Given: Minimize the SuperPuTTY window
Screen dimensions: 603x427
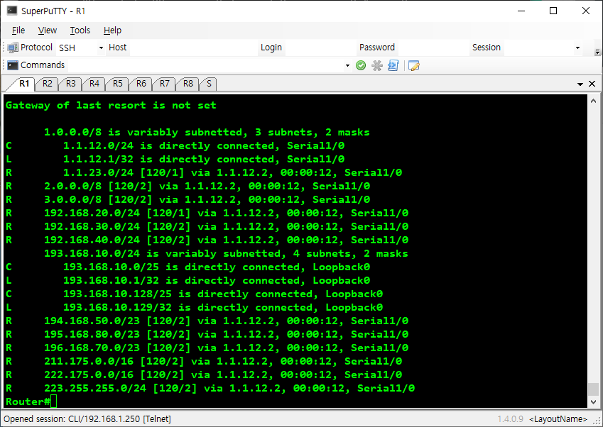Looking at the screenshot, I should (x=521, y=11).
